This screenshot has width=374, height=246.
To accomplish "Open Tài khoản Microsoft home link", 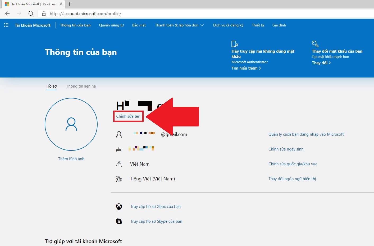I will 33,25.
